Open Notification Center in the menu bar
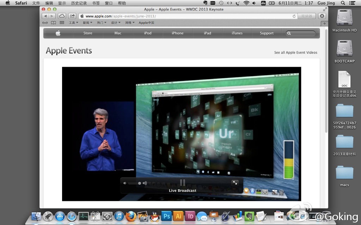The height and width of the screenshot is (225, 361). 352,3
